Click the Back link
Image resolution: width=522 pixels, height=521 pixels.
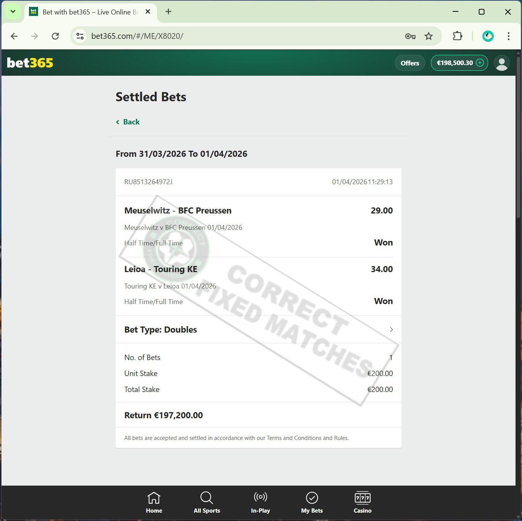click(128, 122)
